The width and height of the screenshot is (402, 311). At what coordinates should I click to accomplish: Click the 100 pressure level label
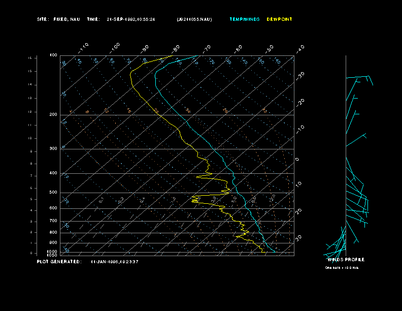click(53, 55)
